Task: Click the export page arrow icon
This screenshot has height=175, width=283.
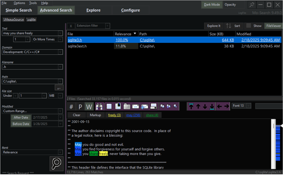Action: pyautogui.click(x=175, y=106)
